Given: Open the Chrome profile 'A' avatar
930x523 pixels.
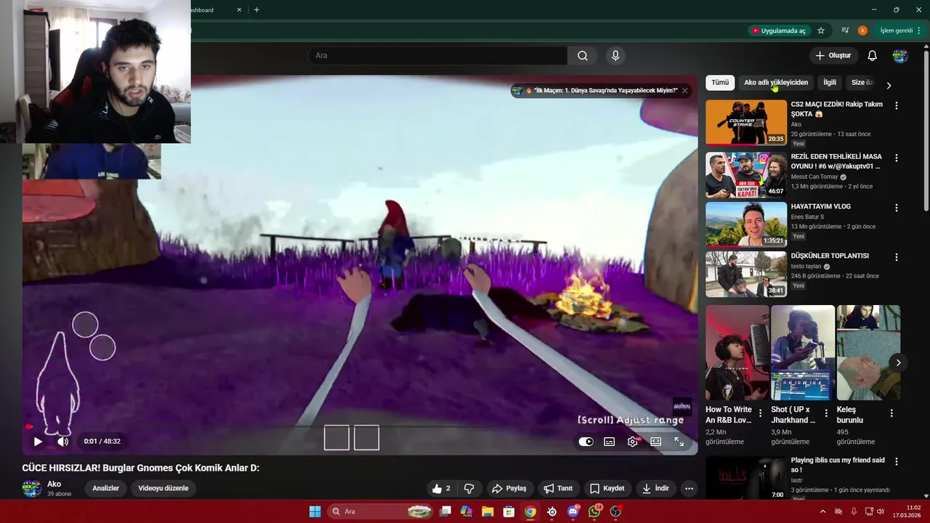Looking at the screenshot, I should point(862,31).
